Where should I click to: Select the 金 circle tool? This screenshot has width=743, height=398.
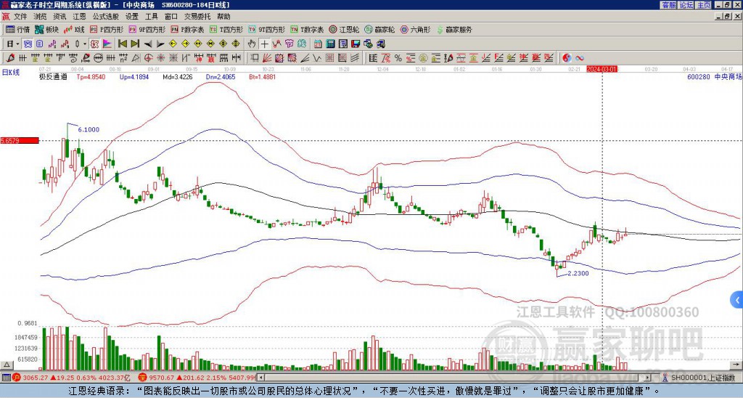click(423, 58)
